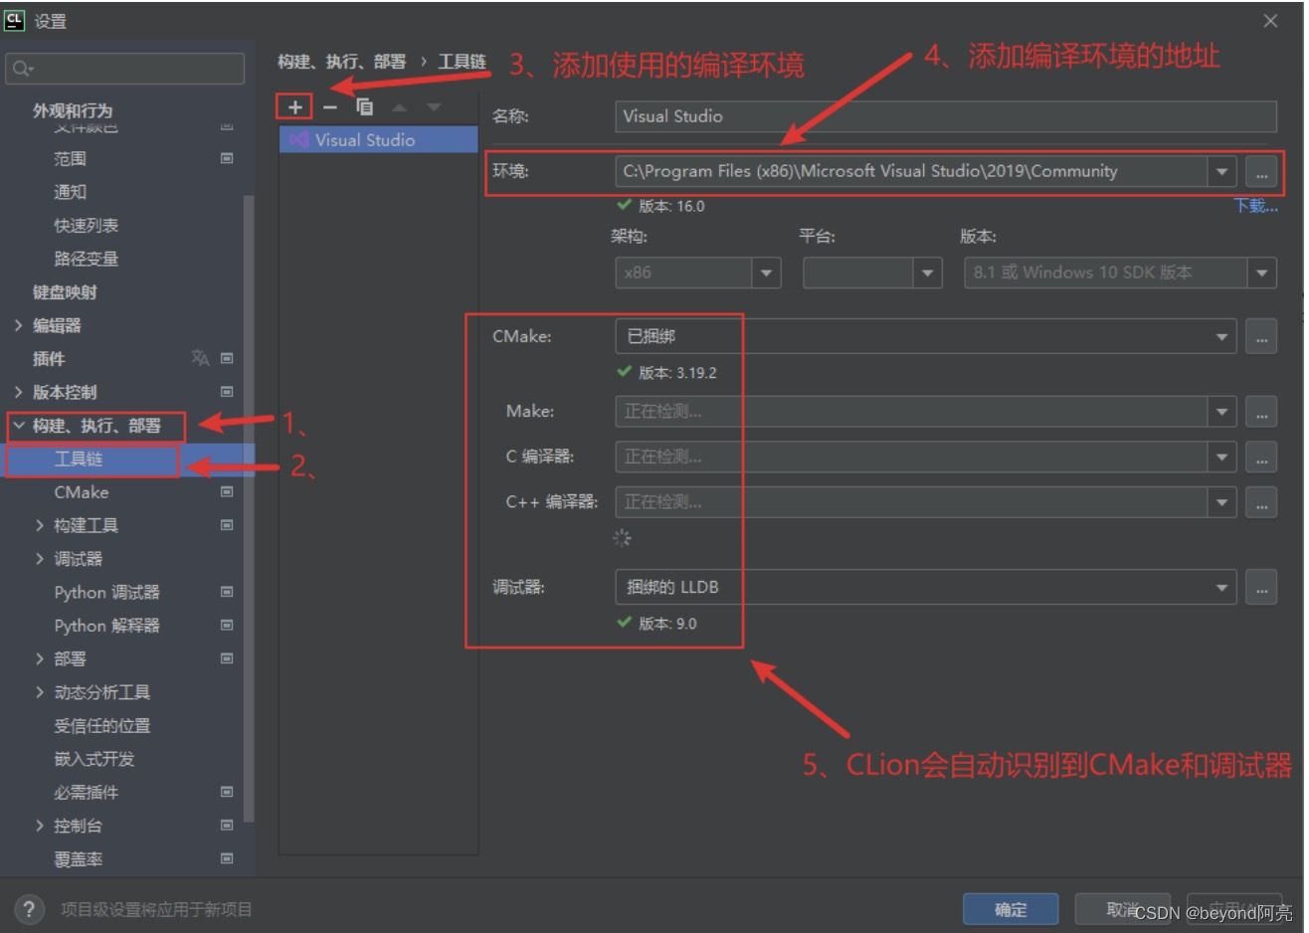Expand the 版本控制 tree node
The width and height of the screenshot is (1309, 933).
pyautogui.click(x=18, y=392)
